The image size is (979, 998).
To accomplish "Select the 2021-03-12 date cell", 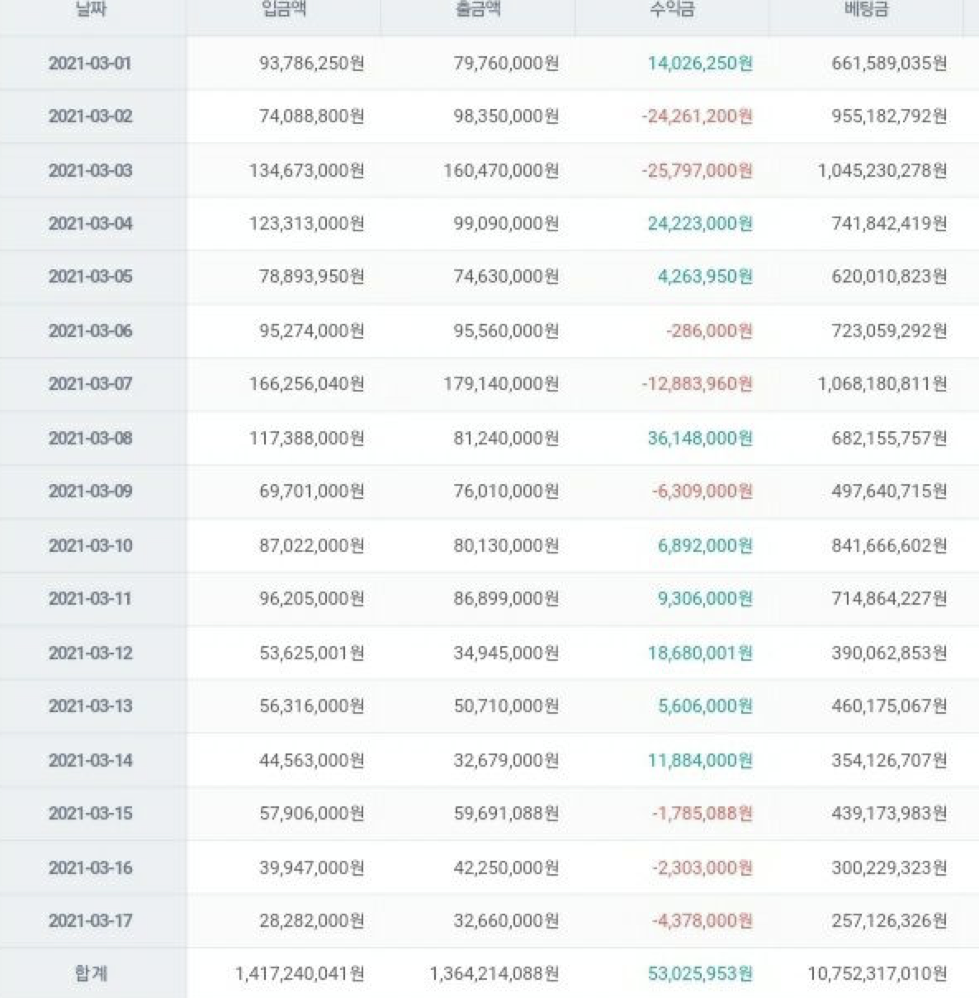I will tap(90, 653).
